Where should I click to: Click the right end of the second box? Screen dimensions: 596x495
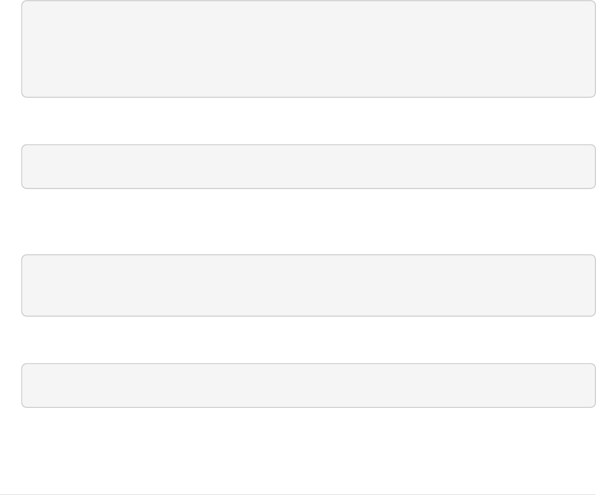click(595, 166)
